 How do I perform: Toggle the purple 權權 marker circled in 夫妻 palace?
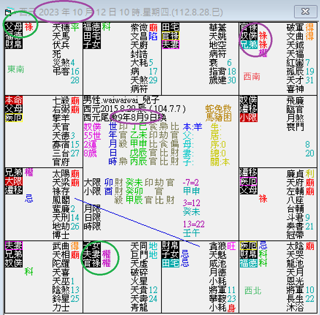click(x=107, y=258)
